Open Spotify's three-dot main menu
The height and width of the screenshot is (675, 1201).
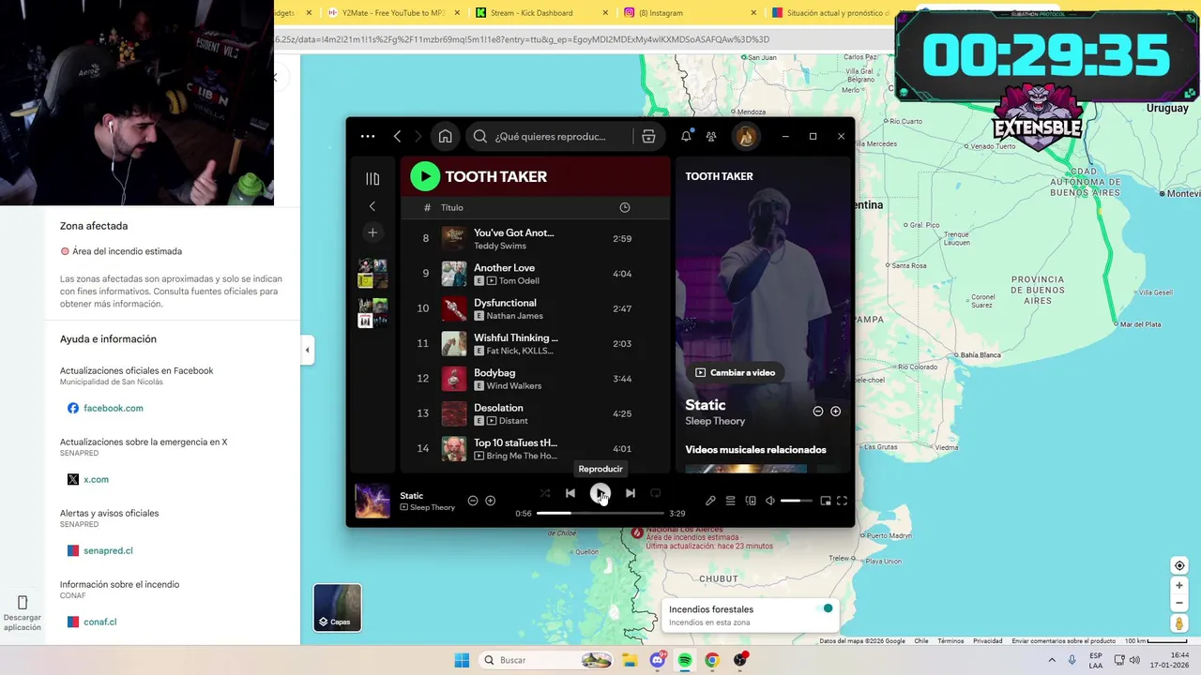pos(368,136)
